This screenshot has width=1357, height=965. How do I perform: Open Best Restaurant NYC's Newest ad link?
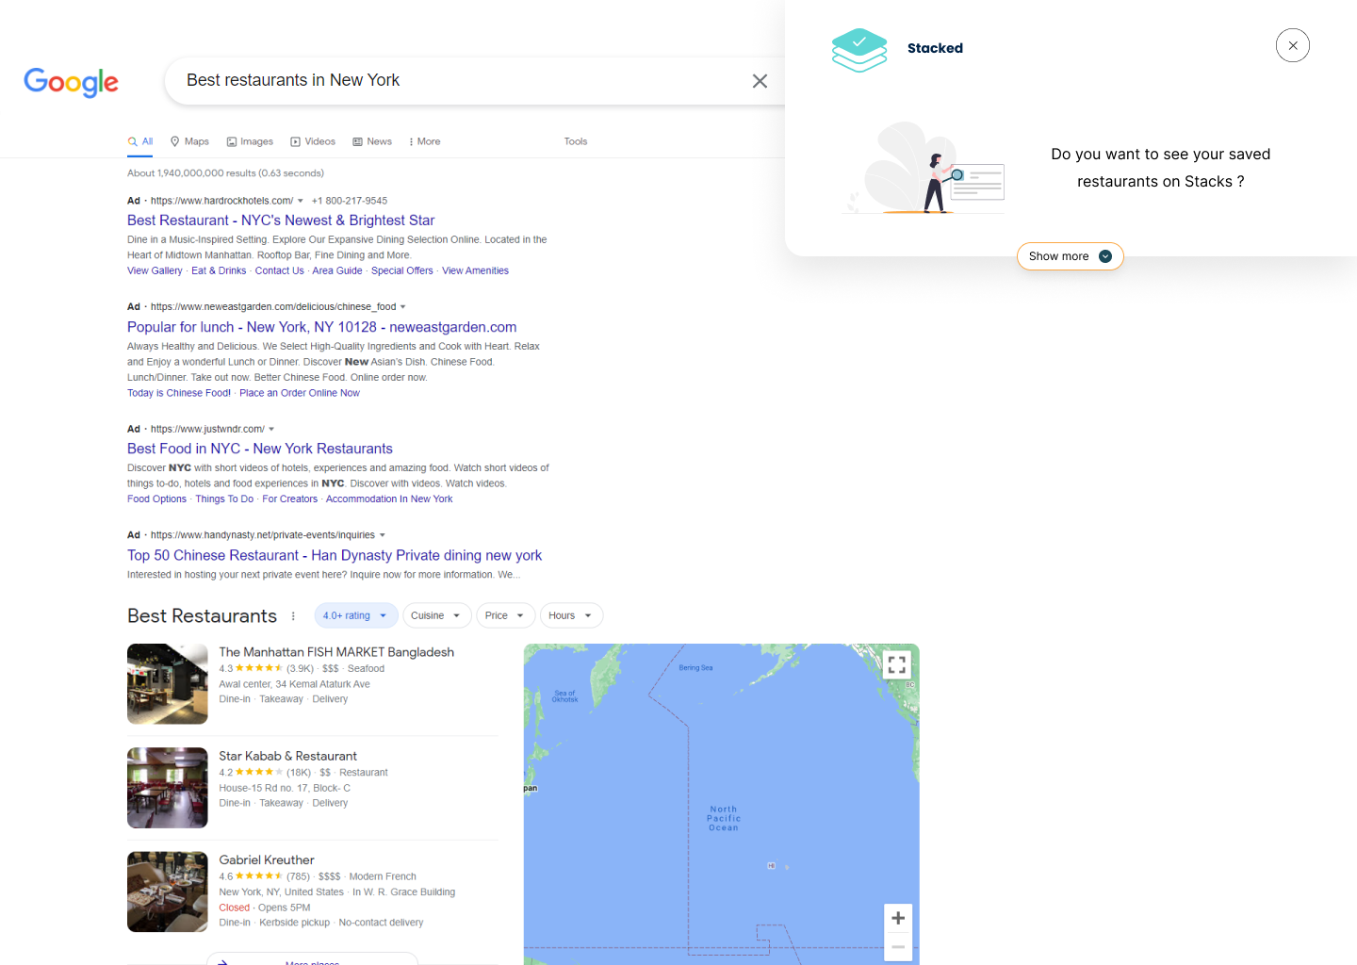[281, 221]
